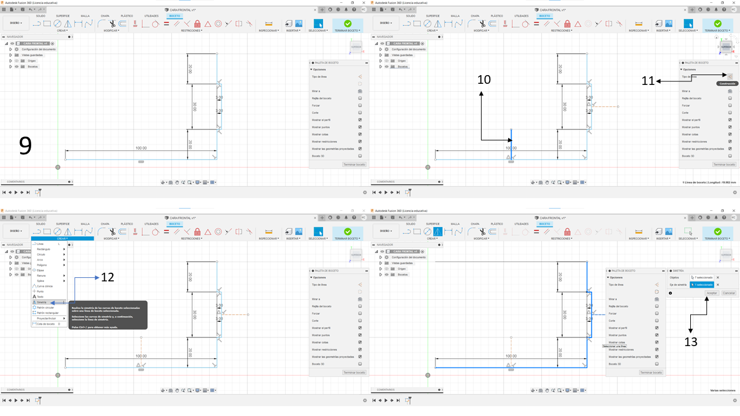
Task: Collapse the Opciones section in the top-right palette
Action: 681,69
